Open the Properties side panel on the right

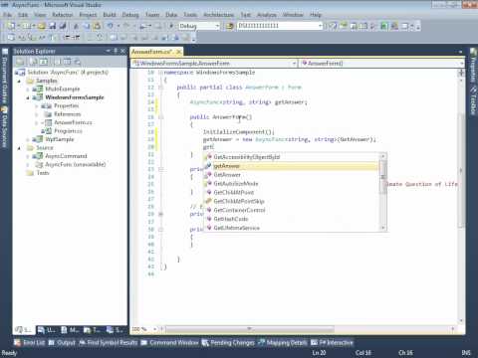click(x=473, y=66)
